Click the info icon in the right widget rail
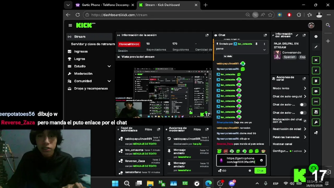 (x=316, y=37)
